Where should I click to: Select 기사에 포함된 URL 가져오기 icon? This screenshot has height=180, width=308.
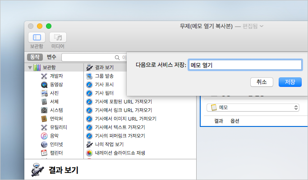point(89,102)
